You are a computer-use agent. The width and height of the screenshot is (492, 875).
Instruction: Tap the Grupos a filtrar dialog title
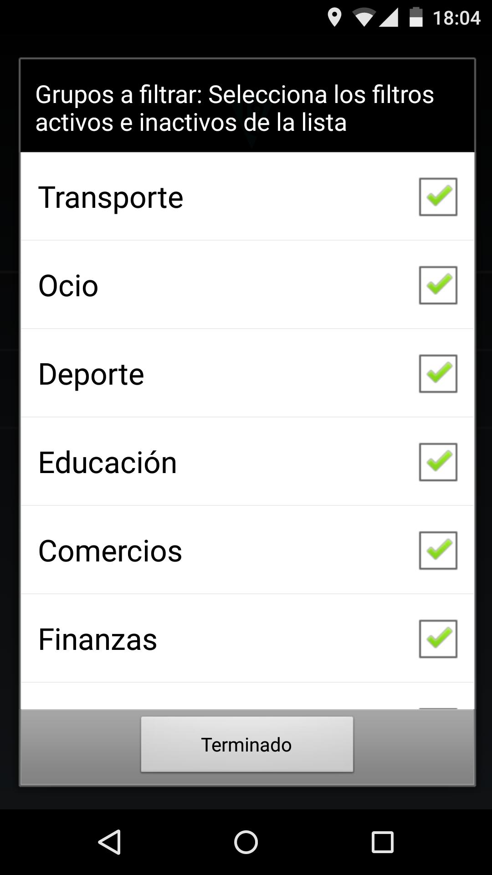(x=235, y=108)
